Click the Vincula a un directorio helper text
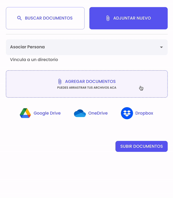This screenshot has width=173, height=198. (x=34, y=60)
